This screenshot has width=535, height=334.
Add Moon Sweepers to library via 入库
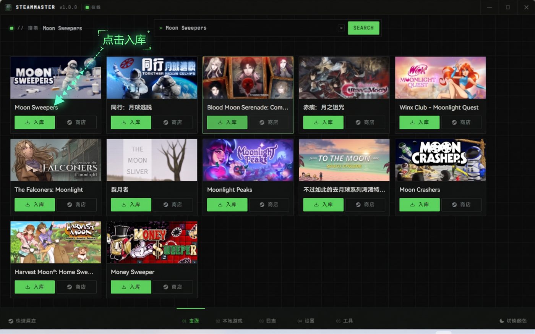pyautogui.click(x=35, y=123)
